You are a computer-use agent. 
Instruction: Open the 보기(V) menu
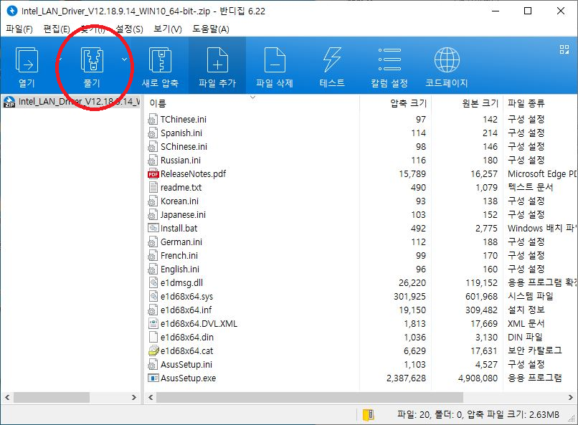(x=167, y=29)
